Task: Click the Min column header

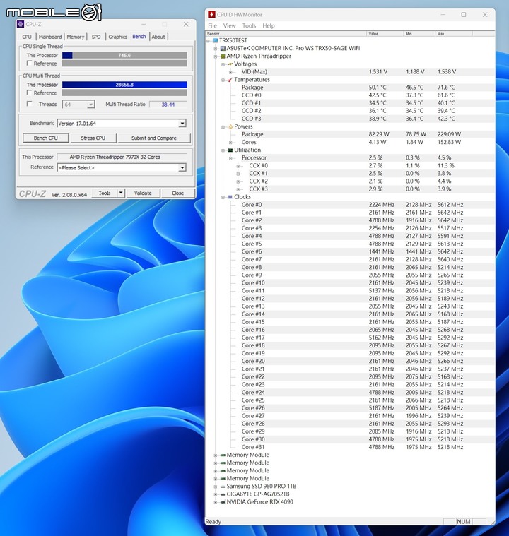Action: pos(420,34)
